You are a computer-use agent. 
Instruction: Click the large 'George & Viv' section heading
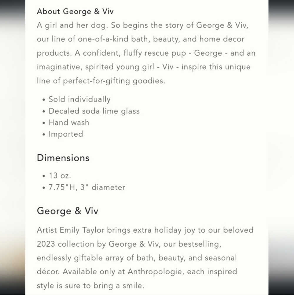tap(67, 211)
